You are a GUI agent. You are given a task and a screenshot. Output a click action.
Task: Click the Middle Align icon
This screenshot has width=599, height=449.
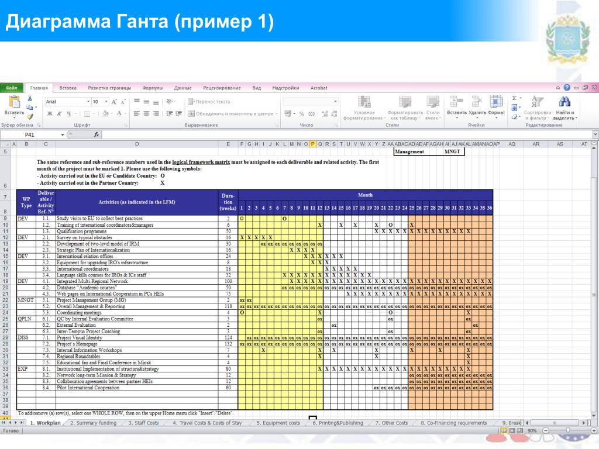point(146,102)
